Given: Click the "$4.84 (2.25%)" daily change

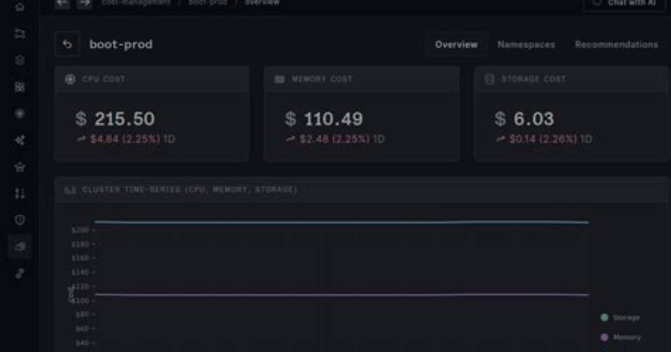Looking at the screenshot, I should pyautogui.click(x=125, y=140).
